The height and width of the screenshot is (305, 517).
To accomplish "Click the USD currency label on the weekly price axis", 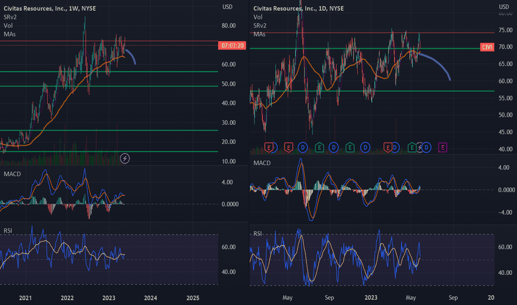I will pos(227,7).
